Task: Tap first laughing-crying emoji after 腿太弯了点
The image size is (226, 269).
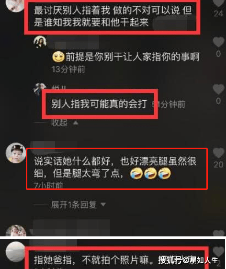Action: 136,174
